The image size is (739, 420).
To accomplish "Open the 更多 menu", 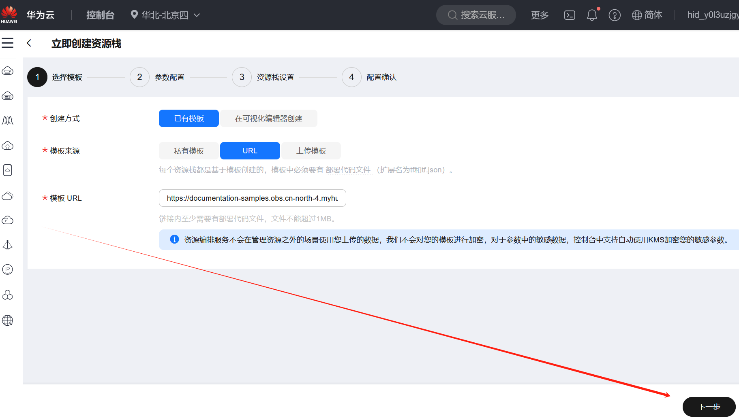I will pos(540,15).
